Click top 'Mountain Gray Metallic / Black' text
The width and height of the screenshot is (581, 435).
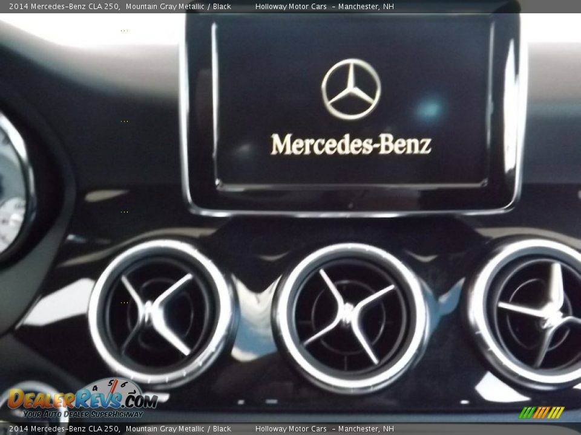click(x=178, y=6)
